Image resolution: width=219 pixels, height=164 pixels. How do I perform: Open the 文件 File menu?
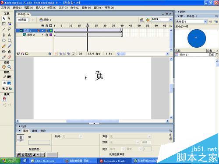[5, 7]
